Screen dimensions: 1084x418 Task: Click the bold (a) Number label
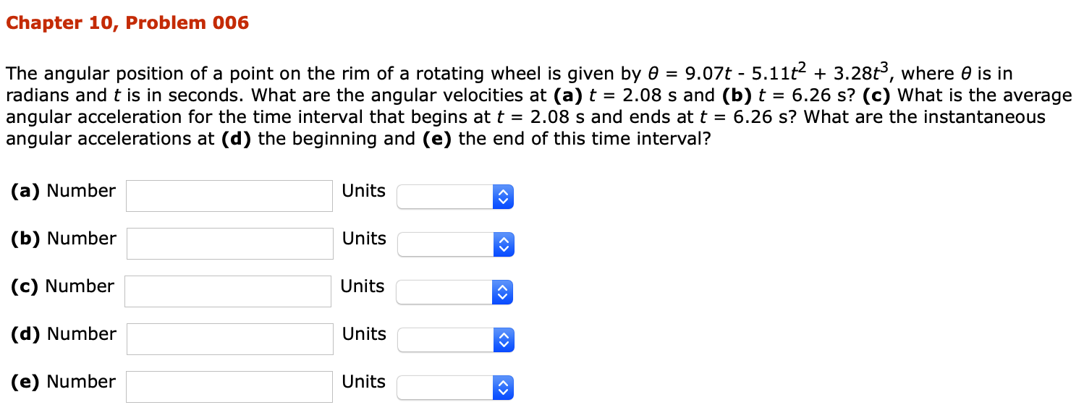click(64, 191)
